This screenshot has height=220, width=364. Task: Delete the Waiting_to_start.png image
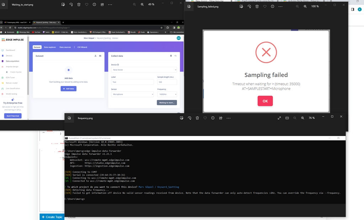79,5
